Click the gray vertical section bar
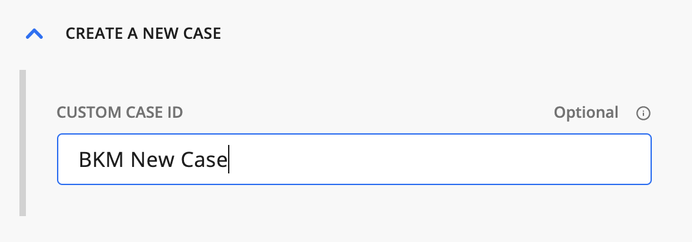Screen dimensions: 692x242 click(x=23, y=143)
